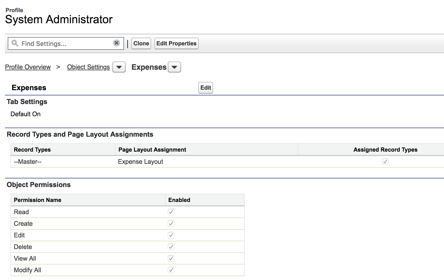Clear the Find Settings field using the x icon

117,43
